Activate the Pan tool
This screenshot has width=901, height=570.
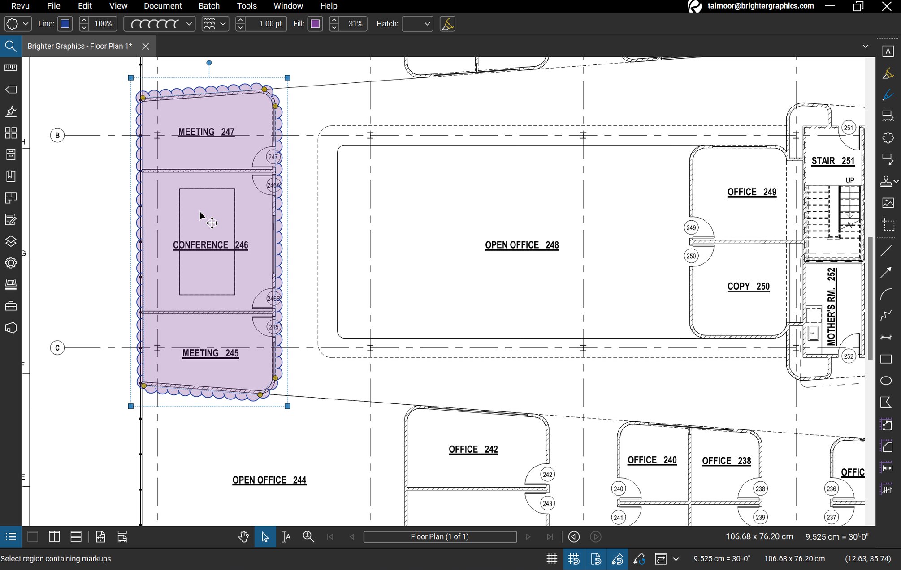pos(243,536)
